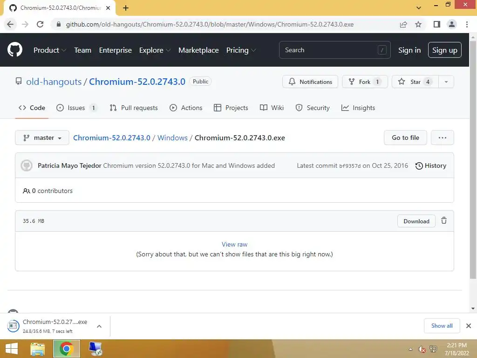Switch to the Issues tab
Viewport: 477px width, 358px height.
(x=77, y=108)
